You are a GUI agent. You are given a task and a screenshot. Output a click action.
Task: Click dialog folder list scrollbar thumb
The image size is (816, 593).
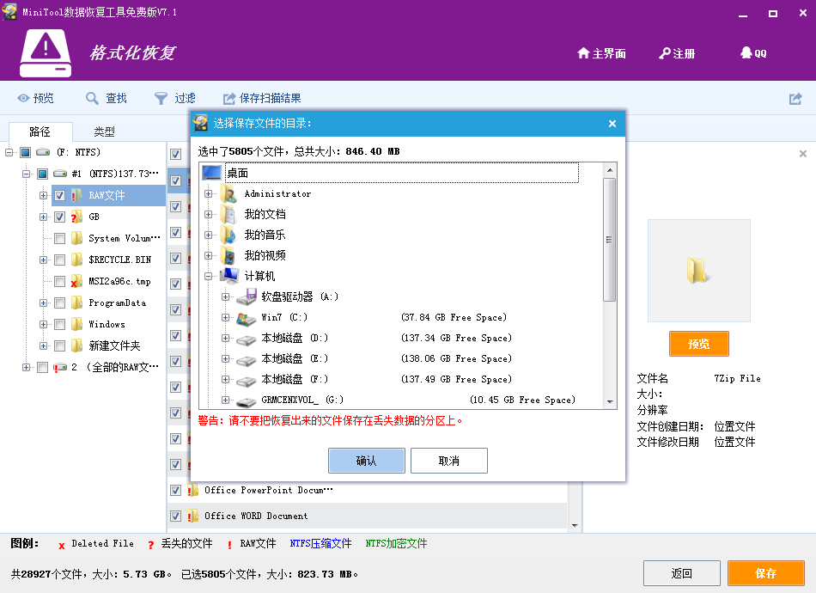[609, 240]
